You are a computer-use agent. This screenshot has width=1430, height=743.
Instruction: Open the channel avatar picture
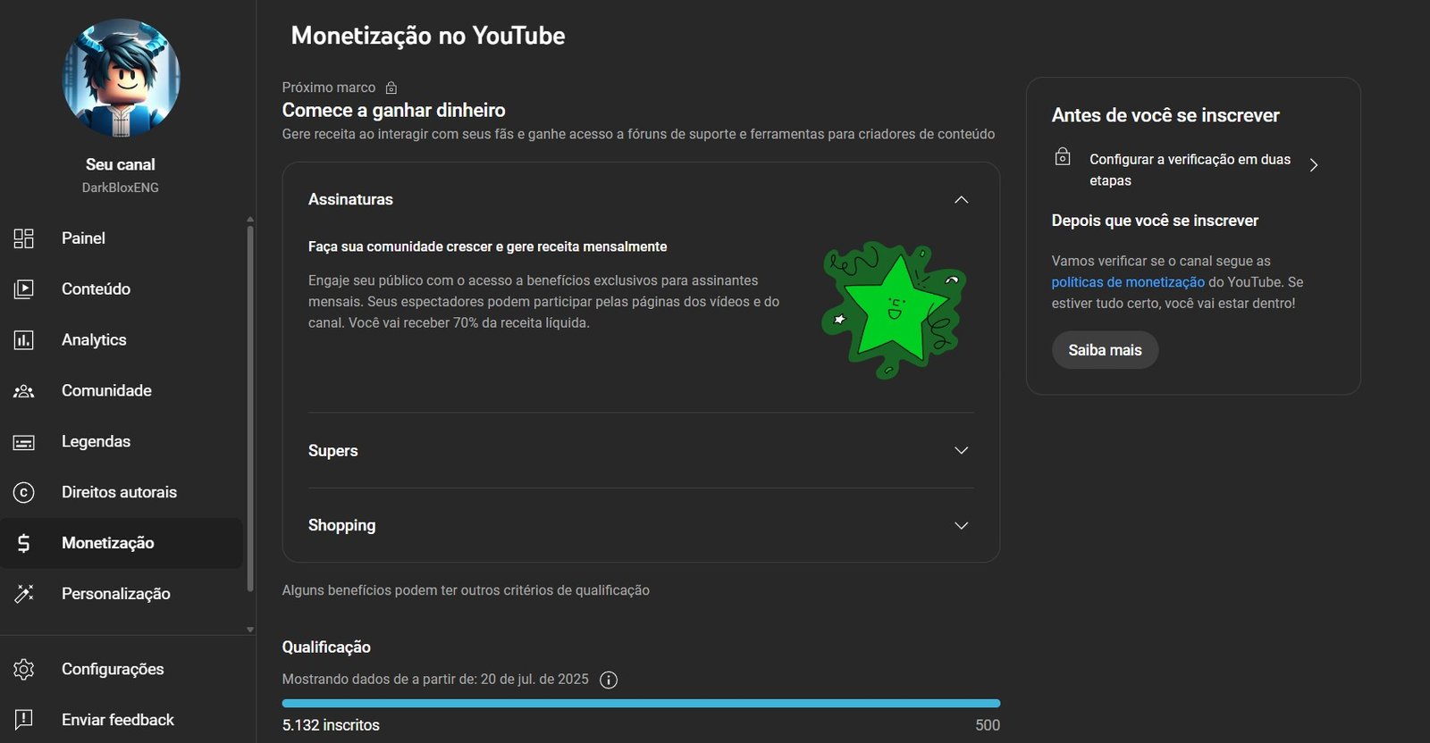point(121,78)
